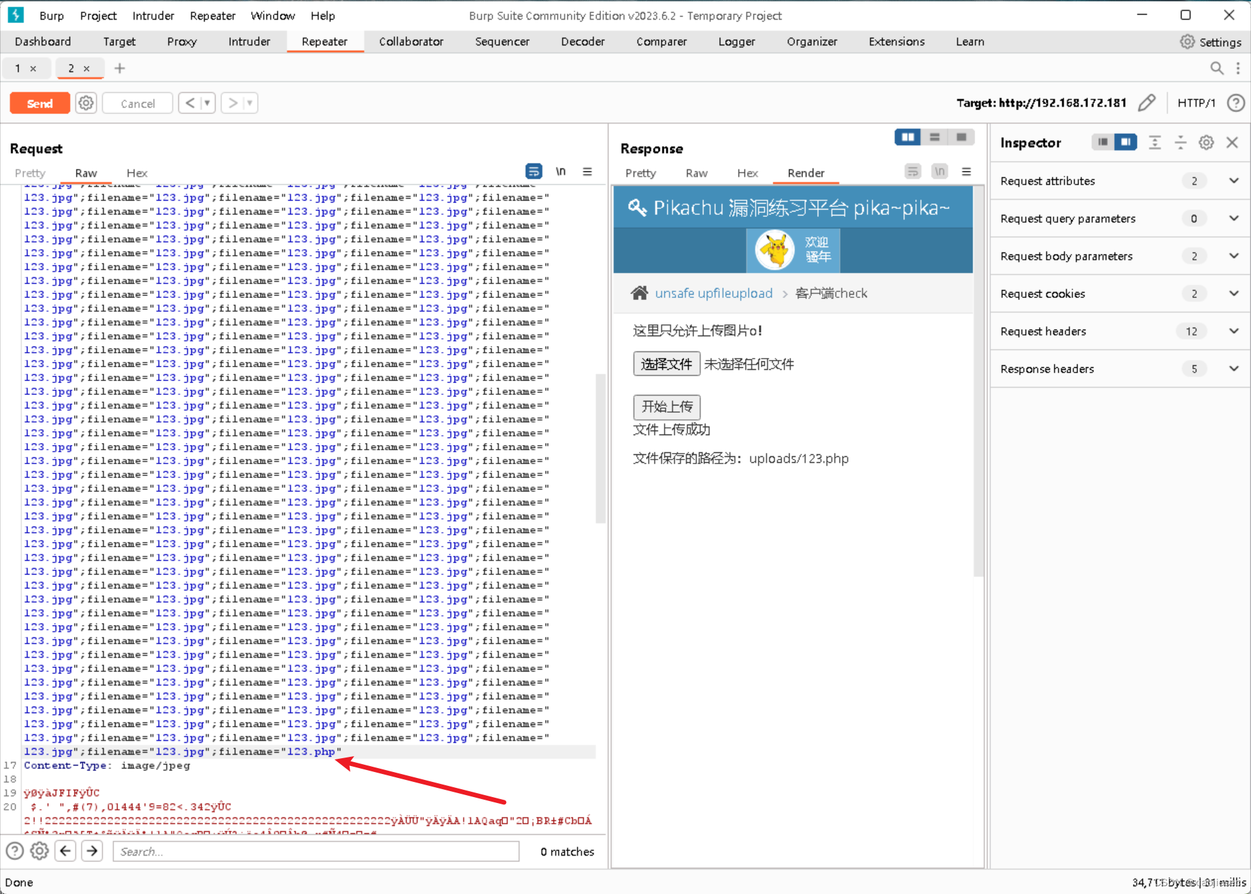Image resolution: width=1251 pixels, height=894 pixels.
Task: Edit target with the pencil icon
Action: pyautogui.click(x=1147, y=103)
